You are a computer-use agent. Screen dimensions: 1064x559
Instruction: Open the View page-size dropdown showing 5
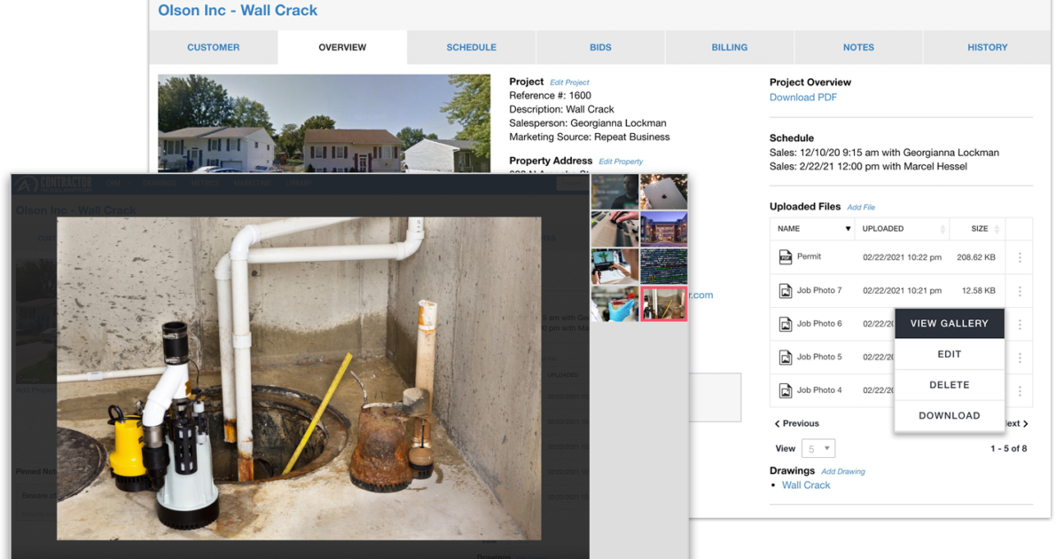pos(818,448)
